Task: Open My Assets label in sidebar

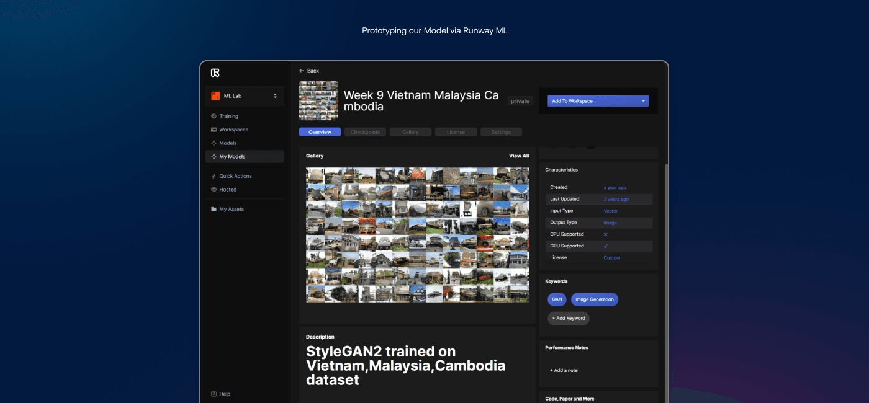Action: [232, 209]
